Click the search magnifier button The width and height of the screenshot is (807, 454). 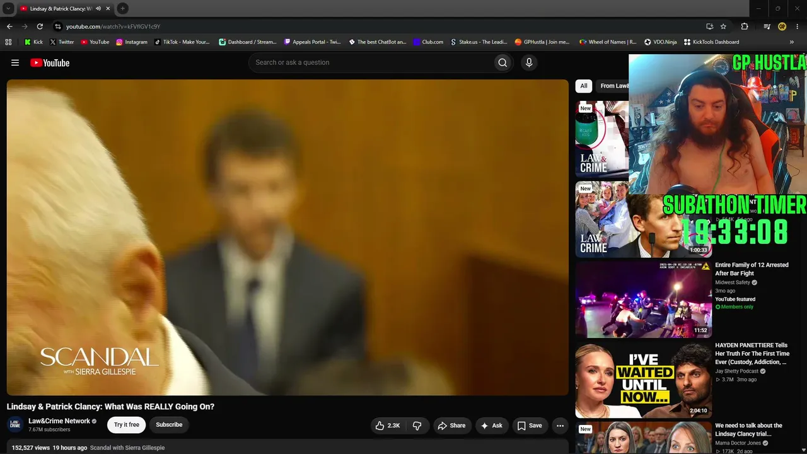point(502,62)
